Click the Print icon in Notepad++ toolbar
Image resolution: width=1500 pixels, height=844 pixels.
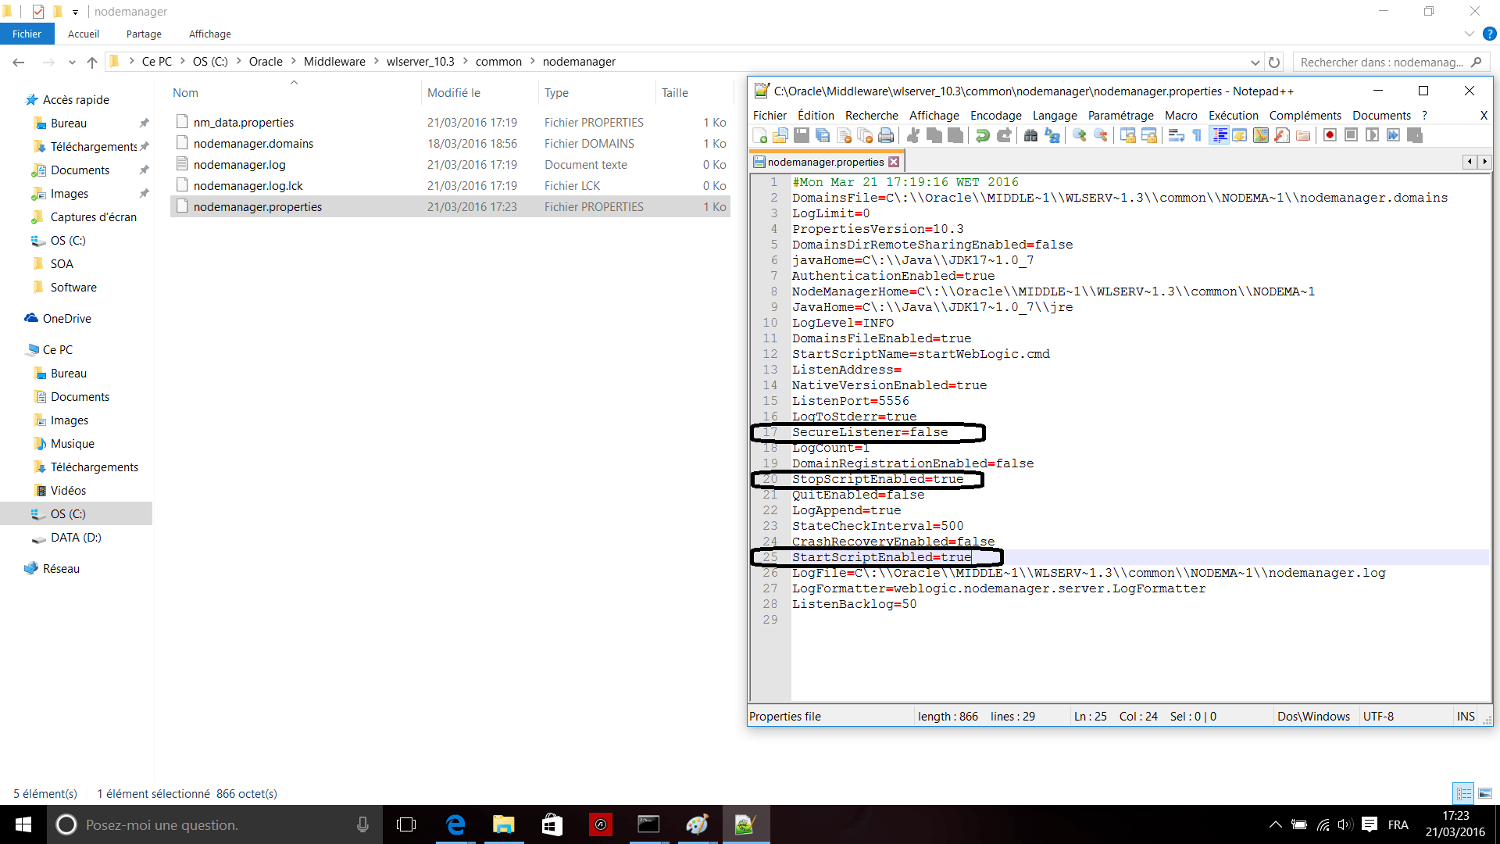[886, 136]
